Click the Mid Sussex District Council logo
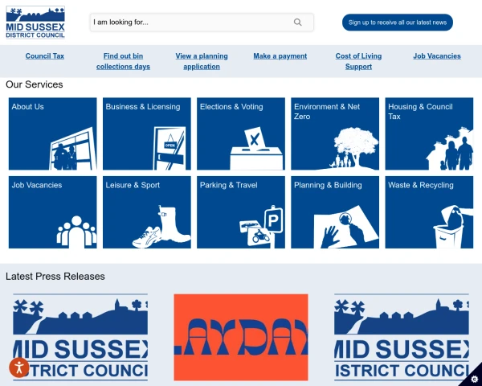482x386 pixels. coord(35,23)
